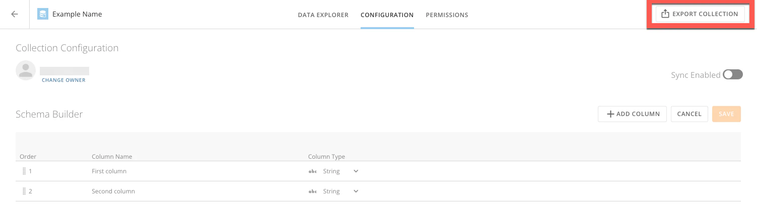Viewport: 757px width, 219px height.
Task: Click the Save button
Action: pos(726,114)
